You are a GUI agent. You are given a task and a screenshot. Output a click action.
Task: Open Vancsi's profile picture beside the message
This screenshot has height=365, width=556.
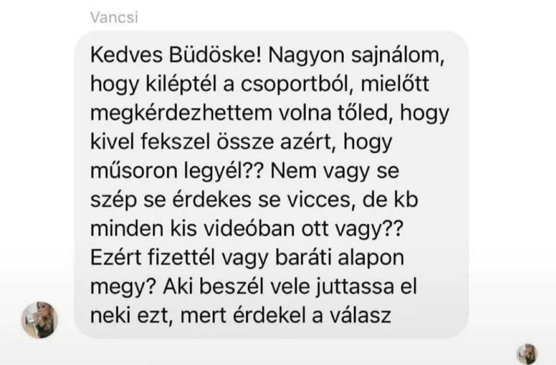click(40, 320)
